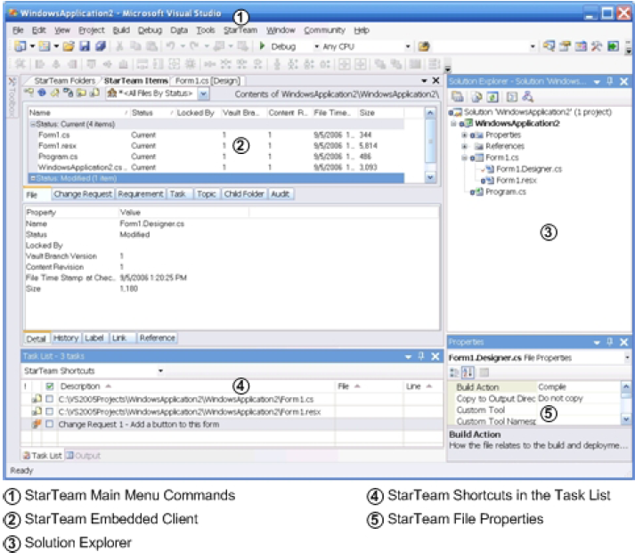
Task: Click the Change Request 1 task icon
Action: (x=37, y=424)
